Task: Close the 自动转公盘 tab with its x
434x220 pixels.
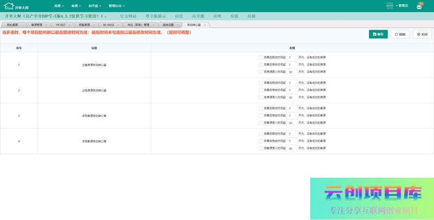Action: point(205,25)
